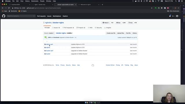
Task: Open the Branch: master dropdown
Action: [49, 33]
